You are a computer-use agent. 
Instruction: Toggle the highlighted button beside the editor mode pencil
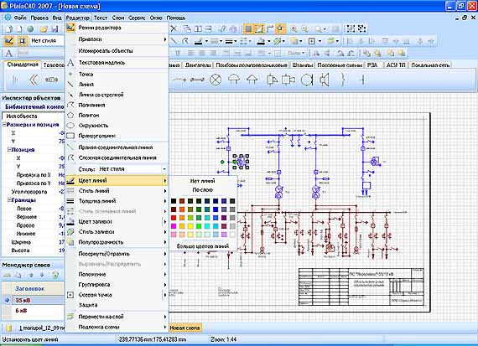(22, 40)
